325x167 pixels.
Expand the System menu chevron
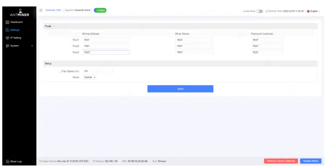(x=32, y=46)
